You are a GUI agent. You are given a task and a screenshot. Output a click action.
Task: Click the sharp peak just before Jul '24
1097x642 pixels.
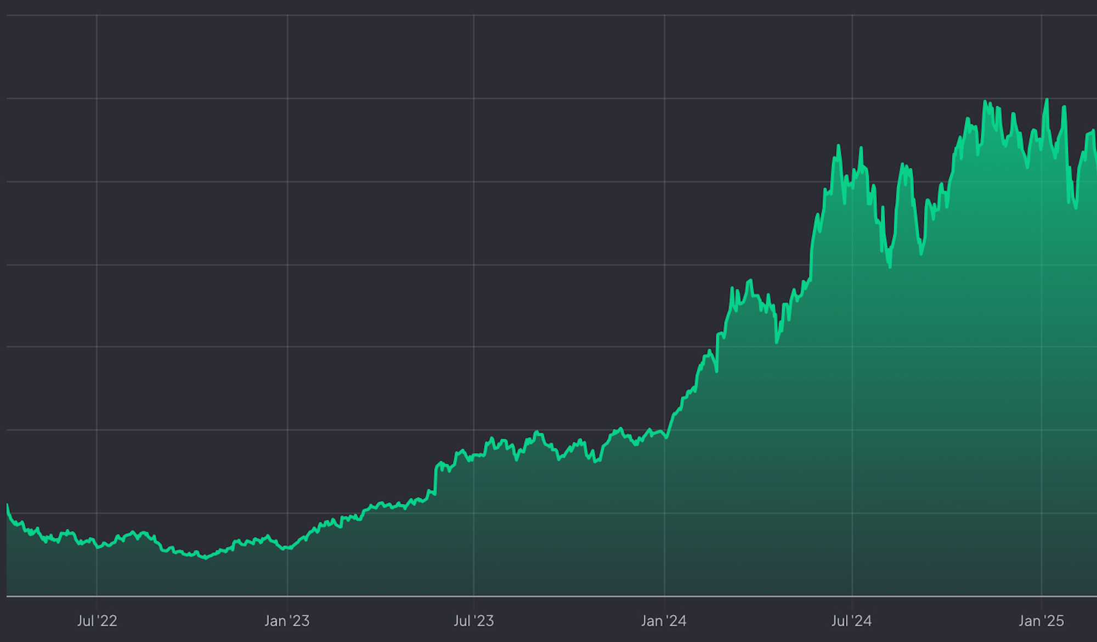click(838, 146)
